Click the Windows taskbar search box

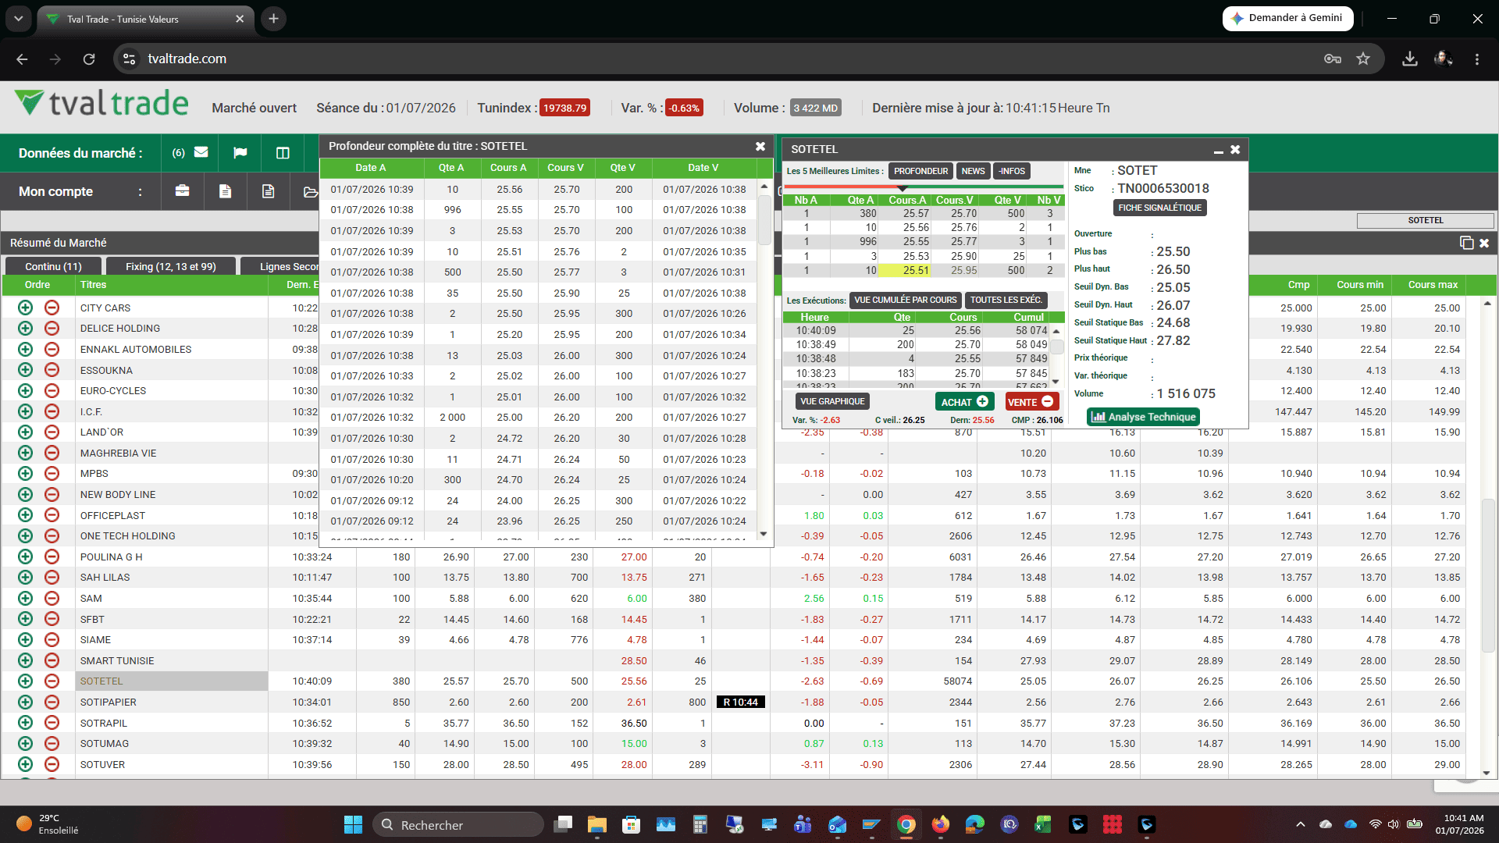pos(458,824)
